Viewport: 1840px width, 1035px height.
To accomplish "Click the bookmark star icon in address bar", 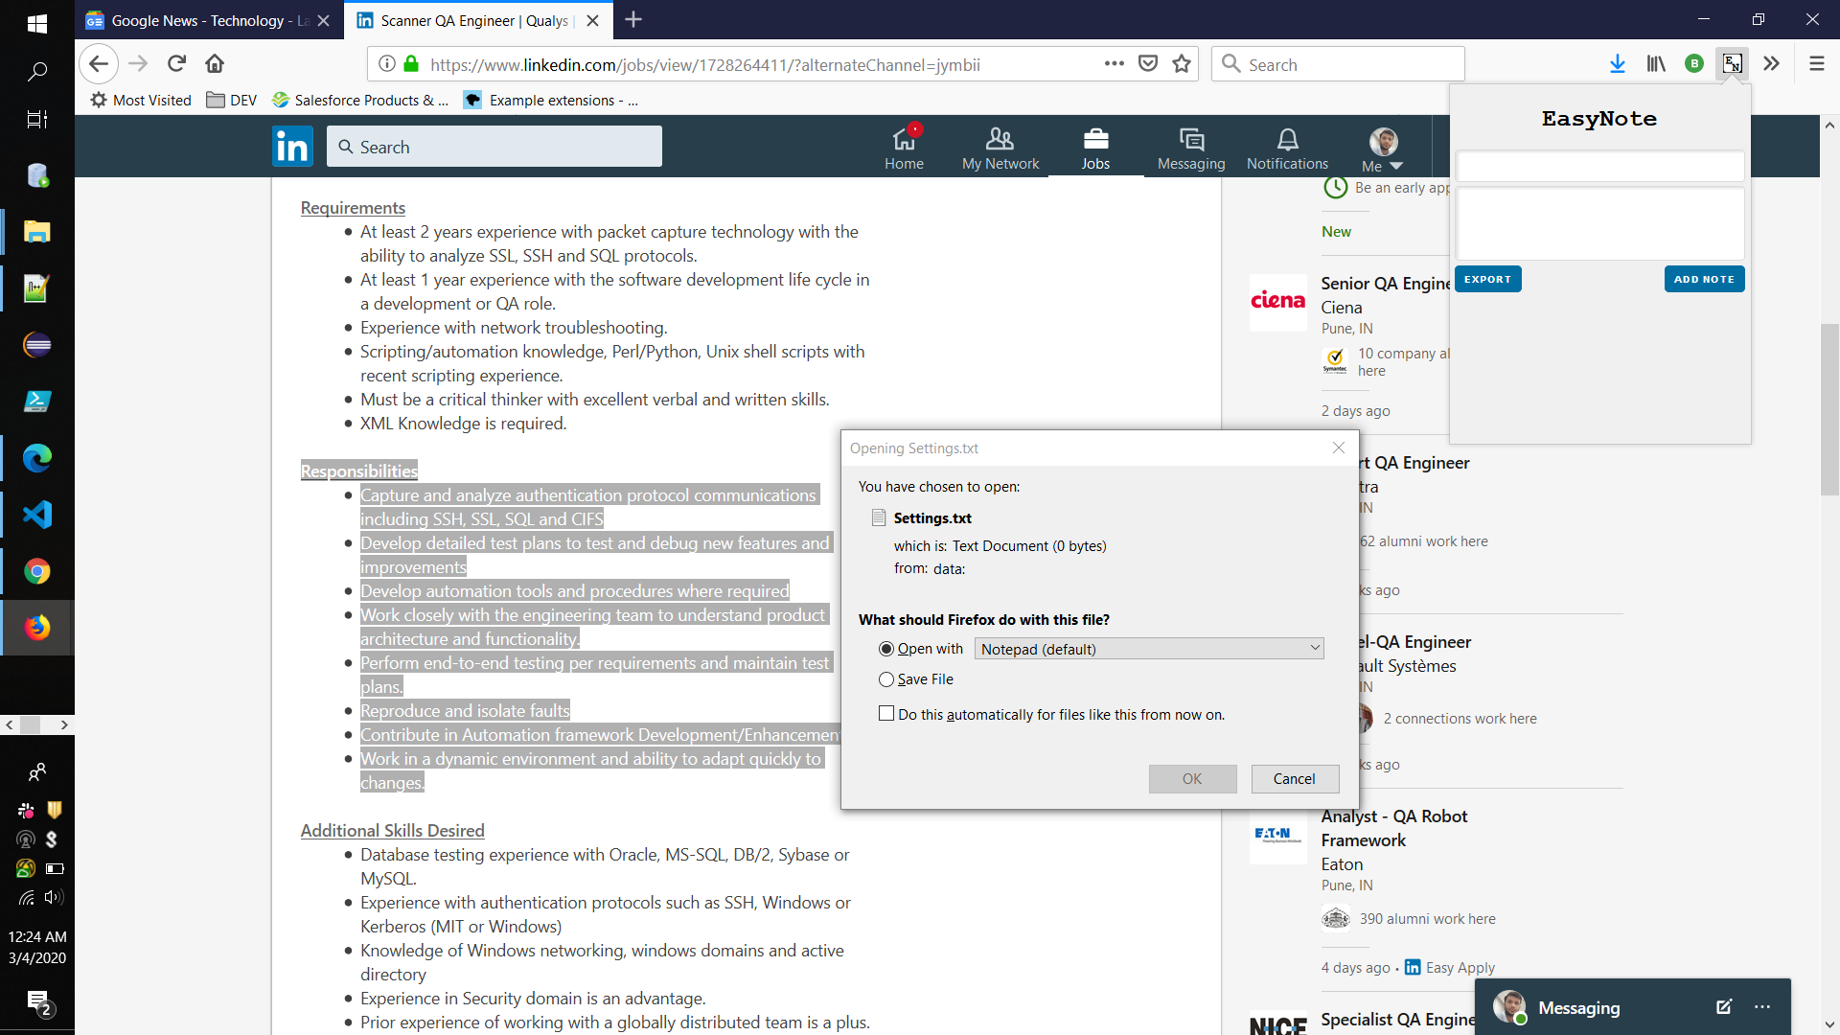I will pyautogui.click(x=1181, y=64).
